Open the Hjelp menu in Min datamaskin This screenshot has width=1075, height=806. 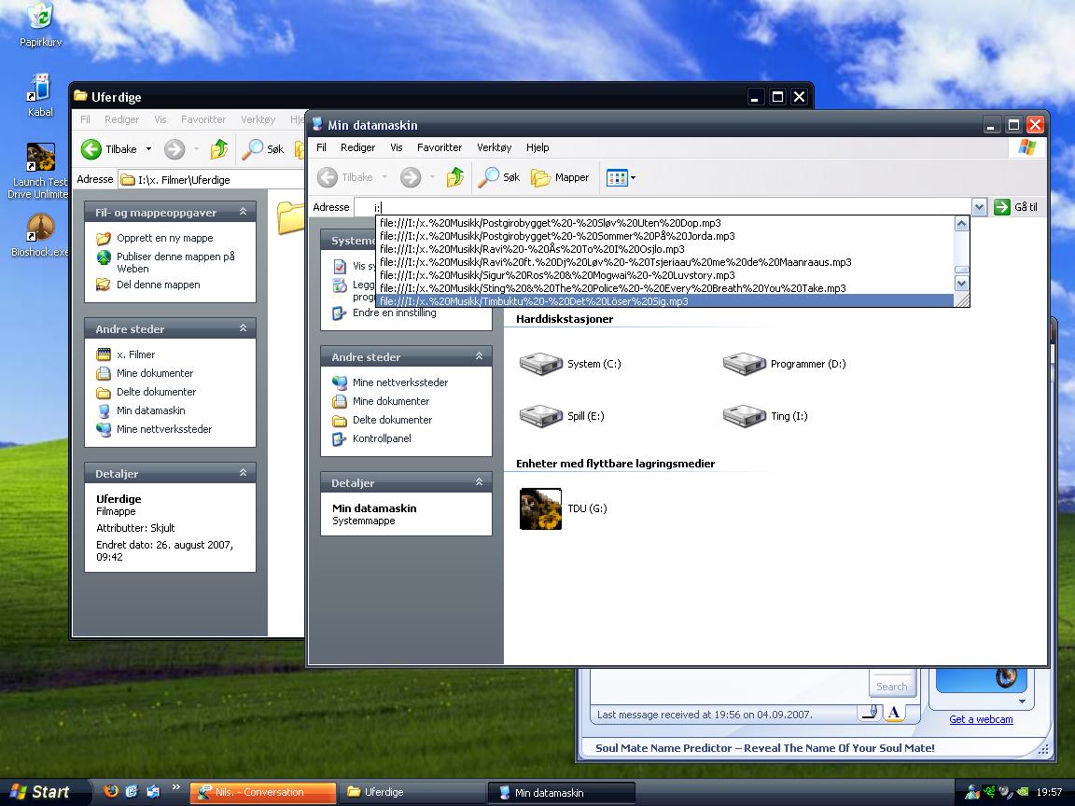coord(537,147)
